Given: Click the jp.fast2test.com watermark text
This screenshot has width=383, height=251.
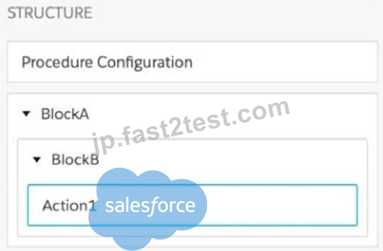Looking at the screenshot, I should click(x=190, y=127).
